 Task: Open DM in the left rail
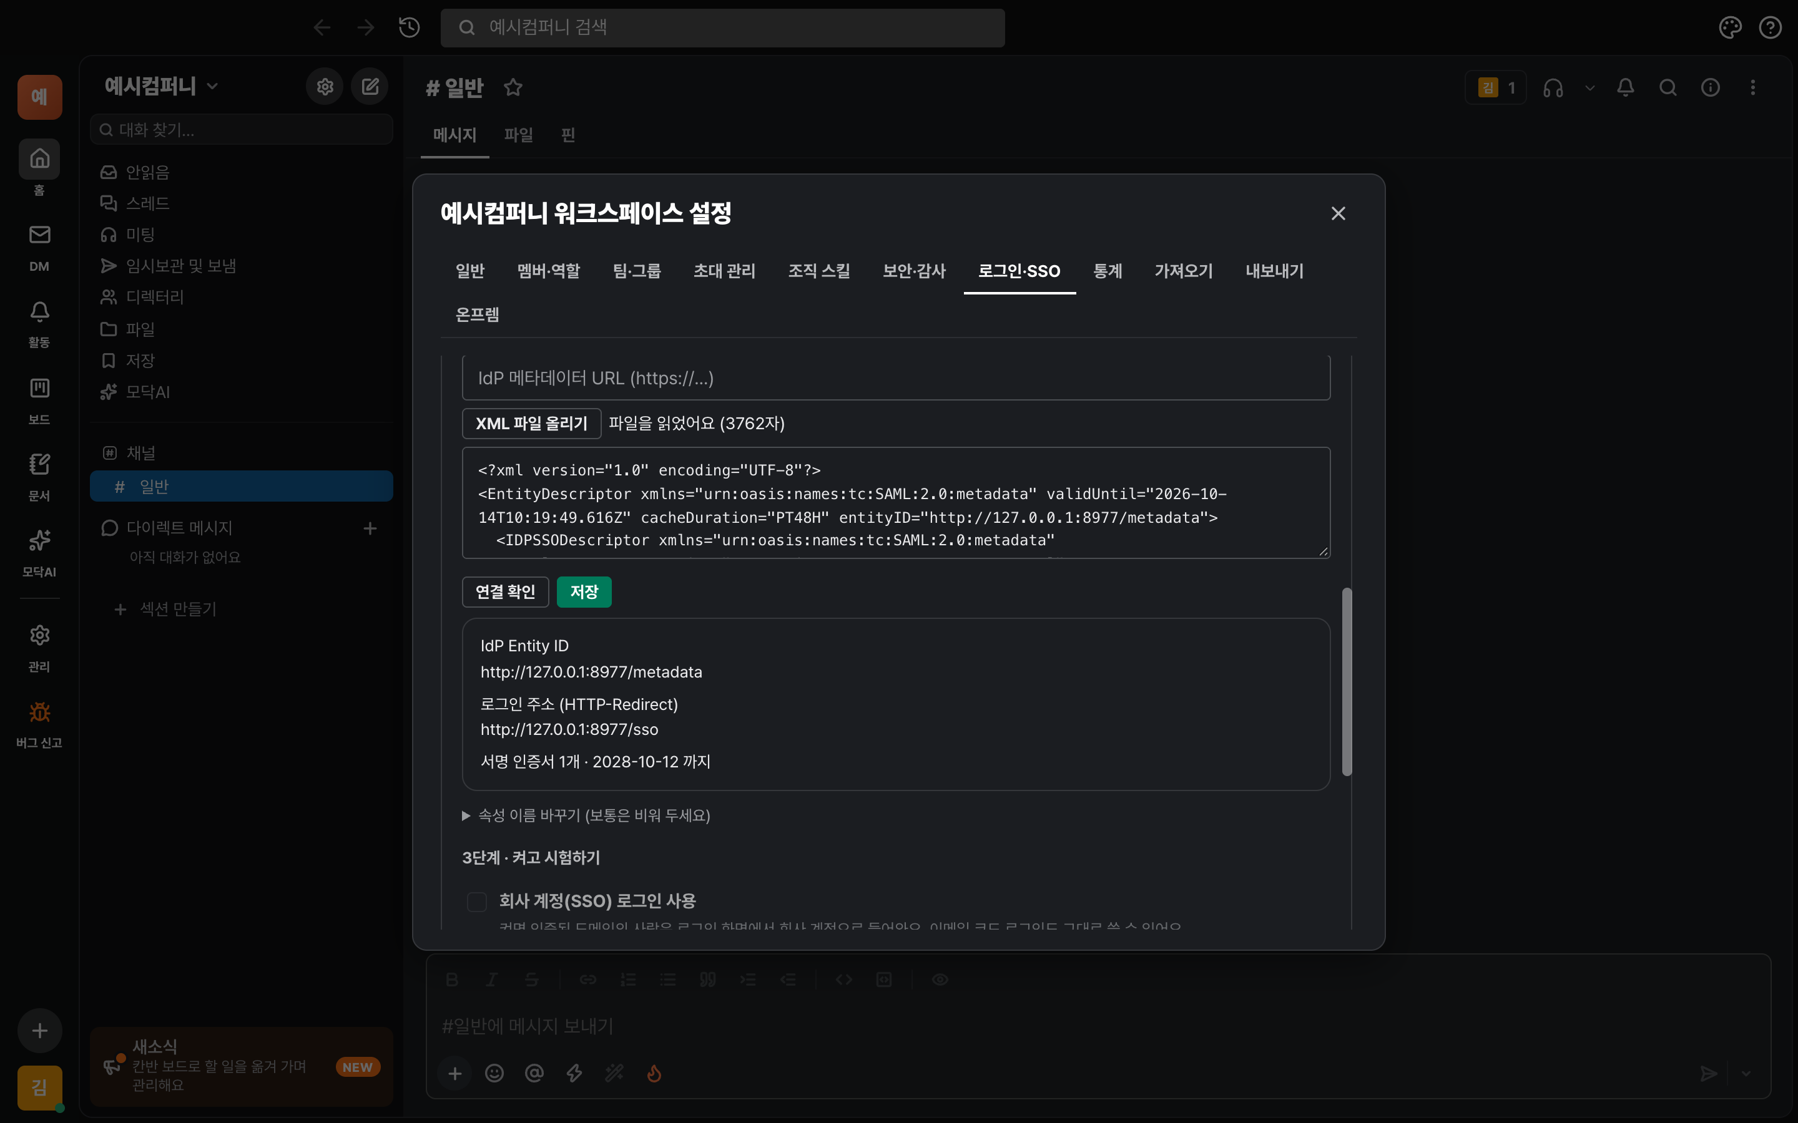pyautogui.click(x=39, y=248)
